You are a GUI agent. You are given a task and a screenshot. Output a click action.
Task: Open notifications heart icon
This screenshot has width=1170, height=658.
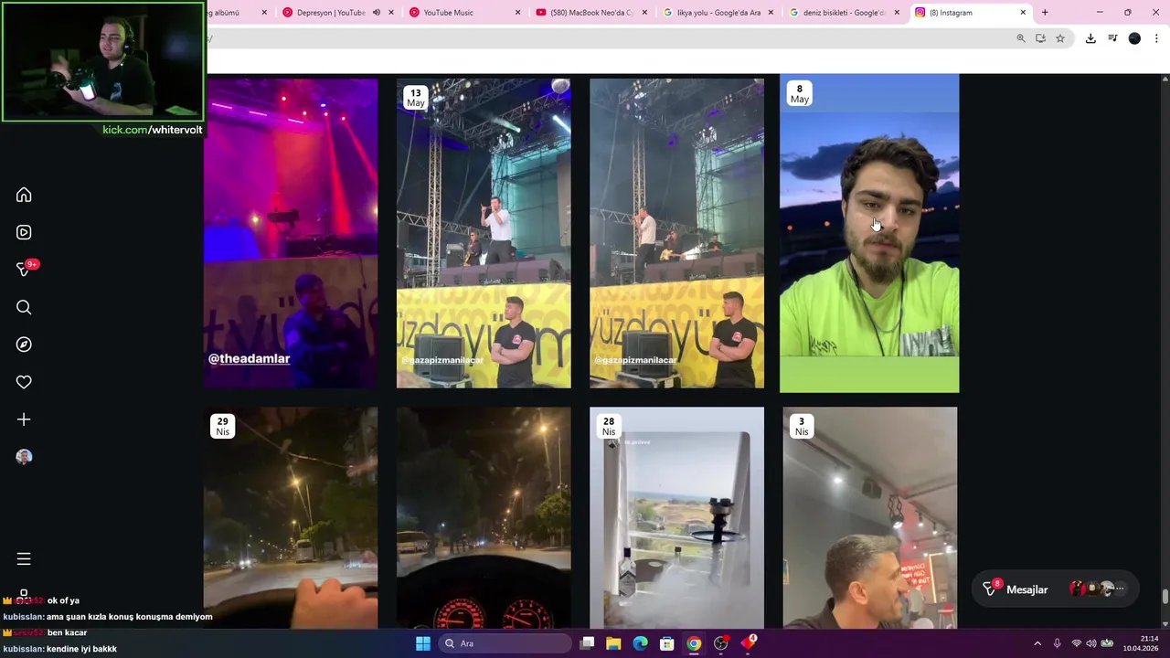pyautogui.click(x=24, y=382)
